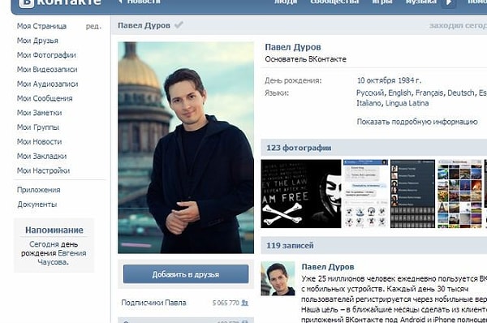Image resolution: width=487 pixels, height=323 pixels.
Task: Open Моя Страница in the sidebar
Action: point(41,26)
